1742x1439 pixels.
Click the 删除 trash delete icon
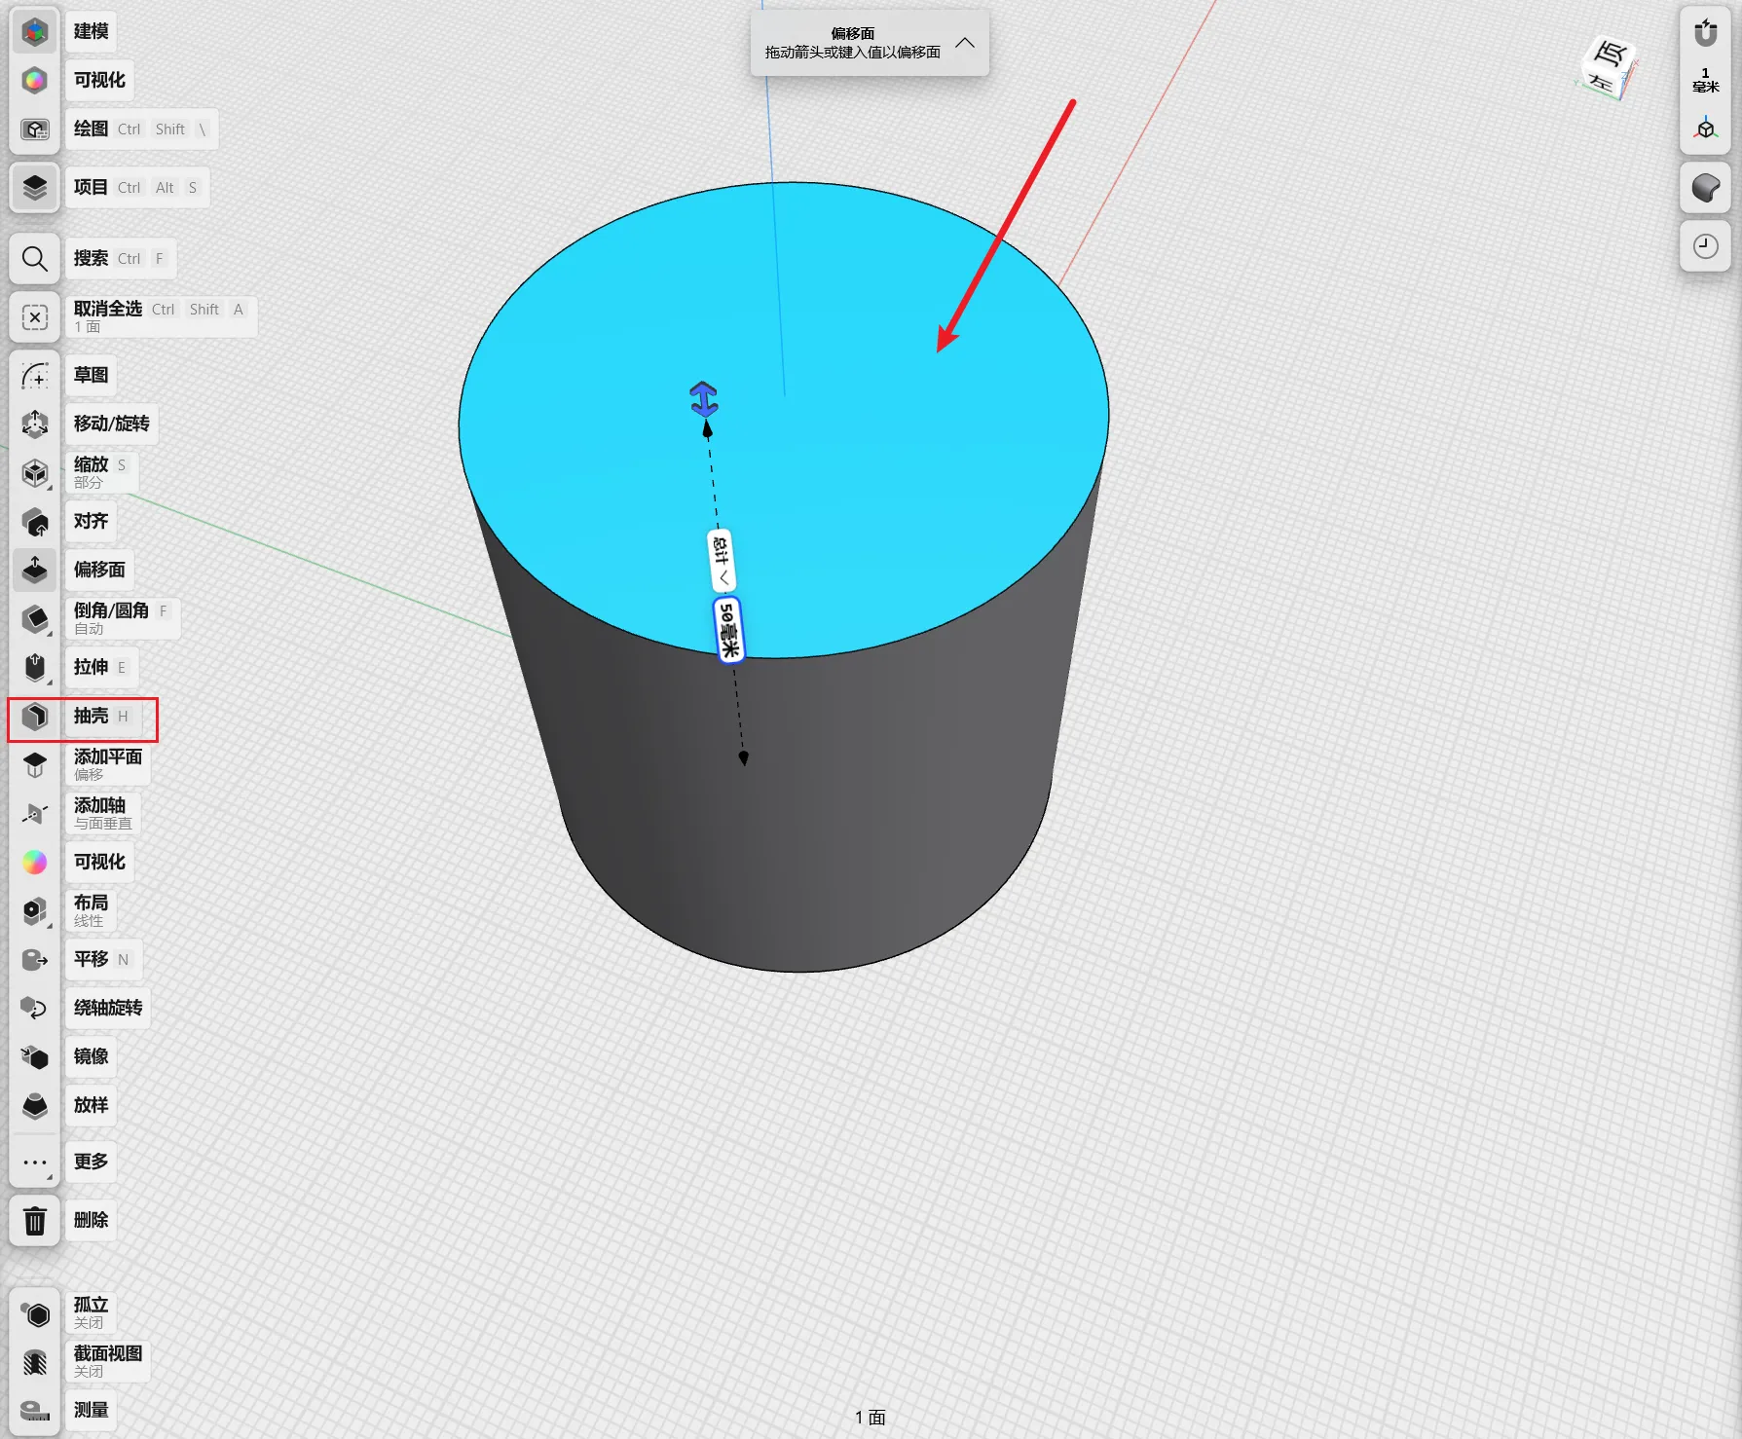(35, 1221)
